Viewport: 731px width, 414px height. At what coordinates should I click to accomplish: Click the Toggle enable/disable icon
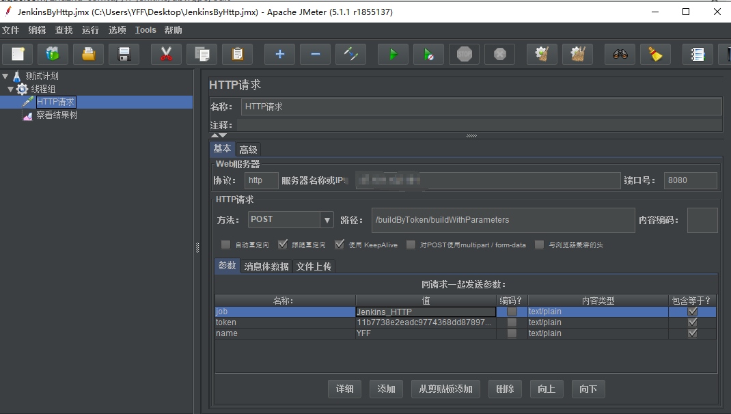[x=350, y=54]
